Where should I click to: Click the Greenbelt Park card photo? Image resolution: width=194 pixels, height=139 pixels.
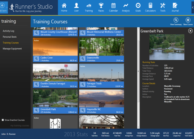pyautogui.click(x=55, y=98)
